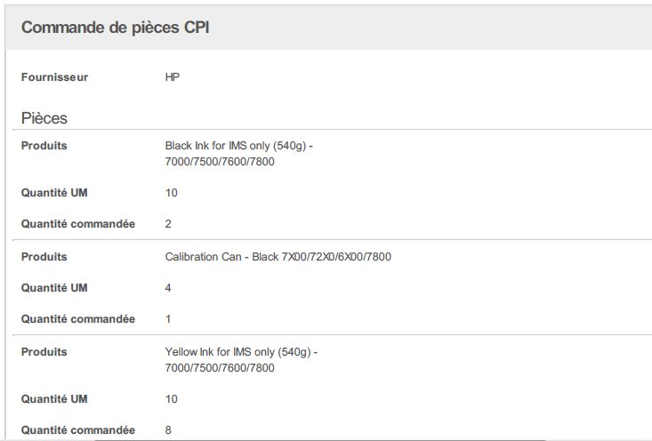The height and width of the screenshot is (441, 652).
Task: Click the "Commande de pièces CPI" header title
Action: pos(115,28)
